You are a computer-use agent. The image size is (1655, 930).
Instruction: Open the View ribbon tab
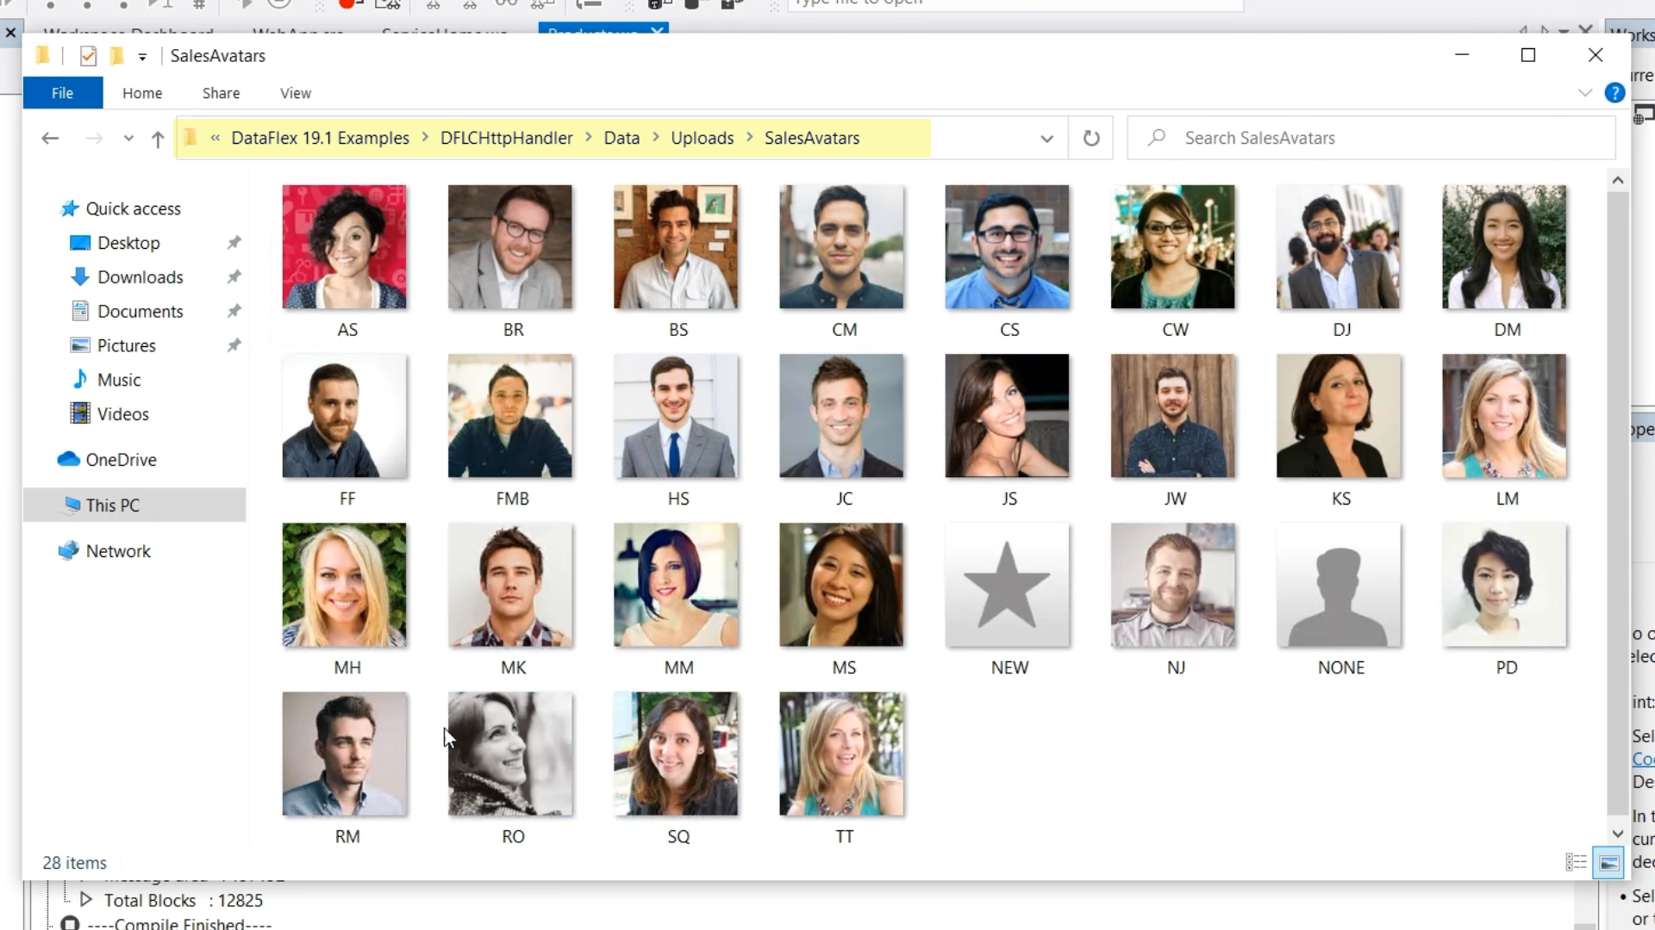point(295,93)
